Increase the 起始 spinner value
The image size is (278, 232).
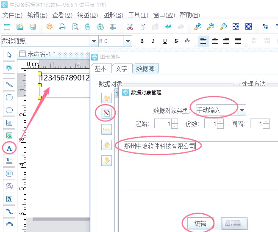click(x=175, y=122)
